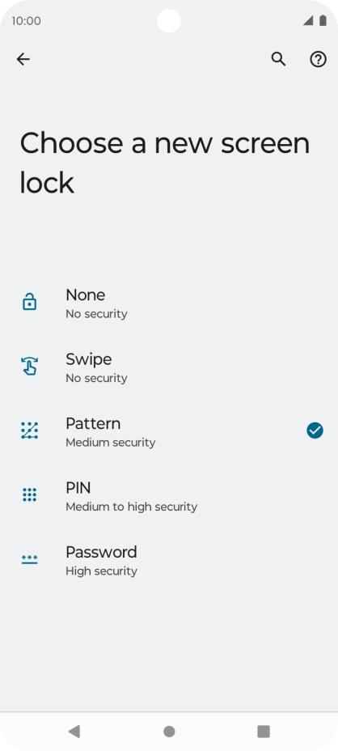Tap the 'Choose a new screen lock' heading
Image resolution: width=338 pixels, height=751 pixels.
coord(165,163)
